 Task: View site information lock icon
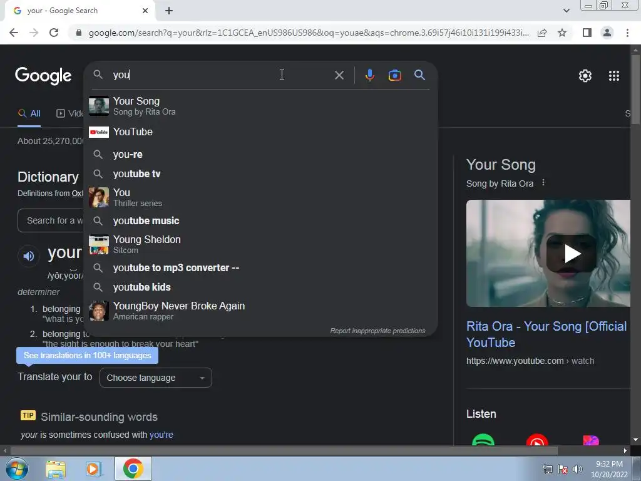pos(79,33)
